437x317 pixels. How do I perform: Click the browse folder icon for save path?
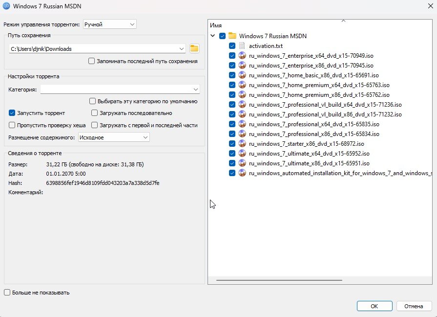click(x=194, y=48)
